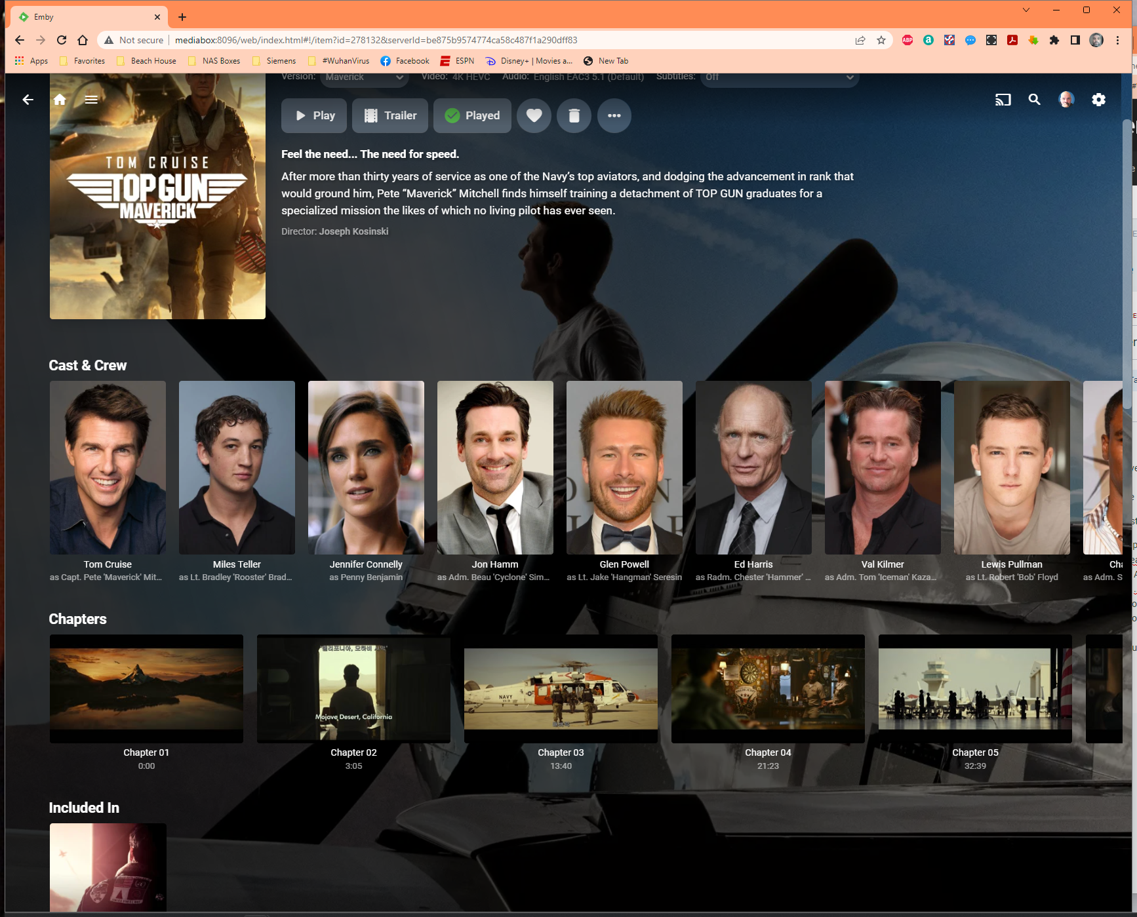The width and height of the screenshot is (1137, 917).
Task: Jump to Chapter 02 at 3:05
Action: [353, 689]
